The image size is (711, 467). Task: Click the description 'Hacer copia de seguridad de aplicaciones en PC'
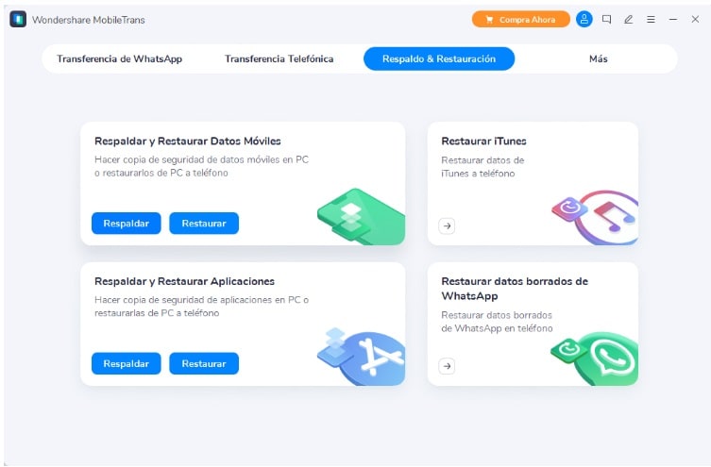(201, 307)
